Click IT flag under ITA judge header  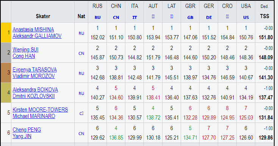pos(134,17)
